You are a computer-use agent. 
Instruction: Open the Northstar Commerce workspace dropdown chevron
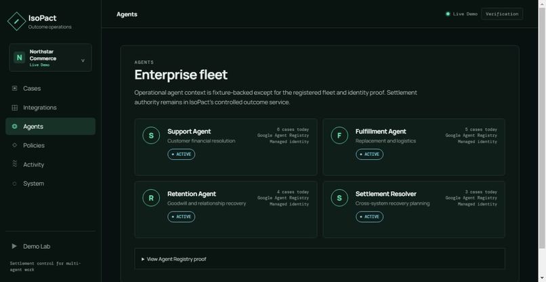[83, 60]
